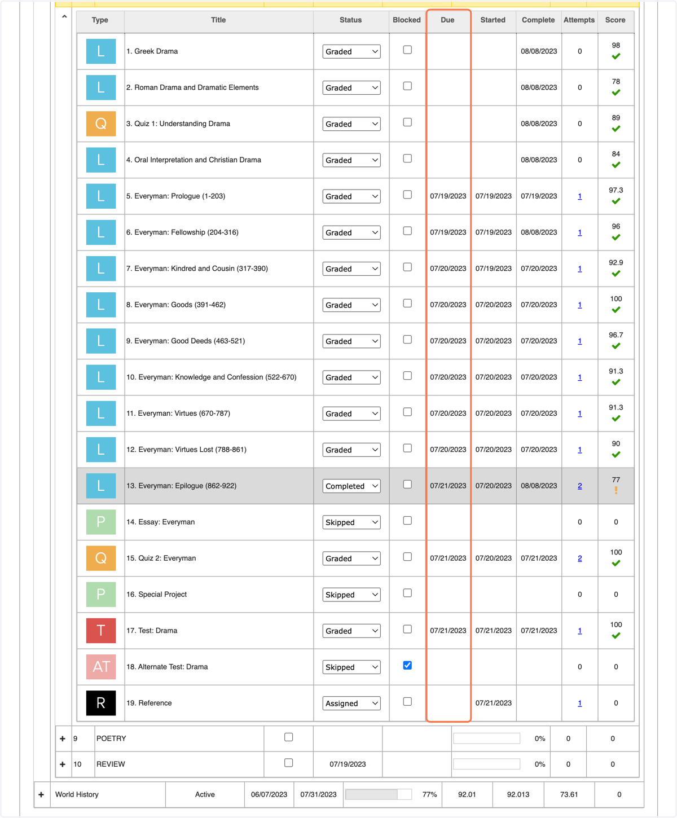Click green checkmark under Quiz 2: Everyman score
Image resolution: width=677 pixels, height=818 pixels.
coord(616,563)
